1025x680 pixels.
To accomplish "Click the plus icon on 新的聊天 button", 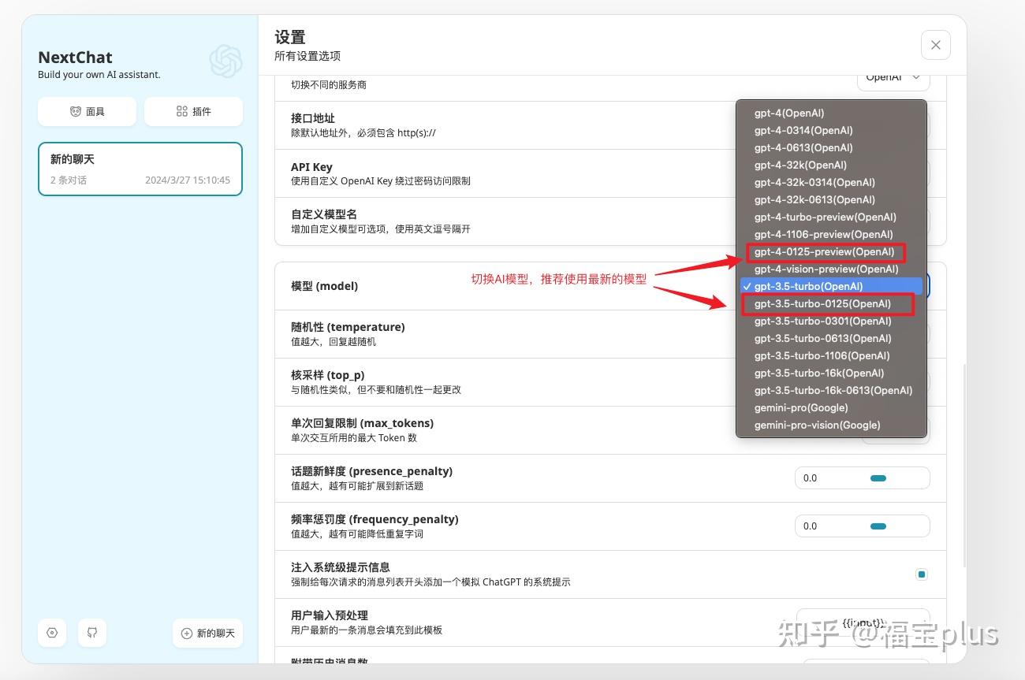I will pos(185,633).
